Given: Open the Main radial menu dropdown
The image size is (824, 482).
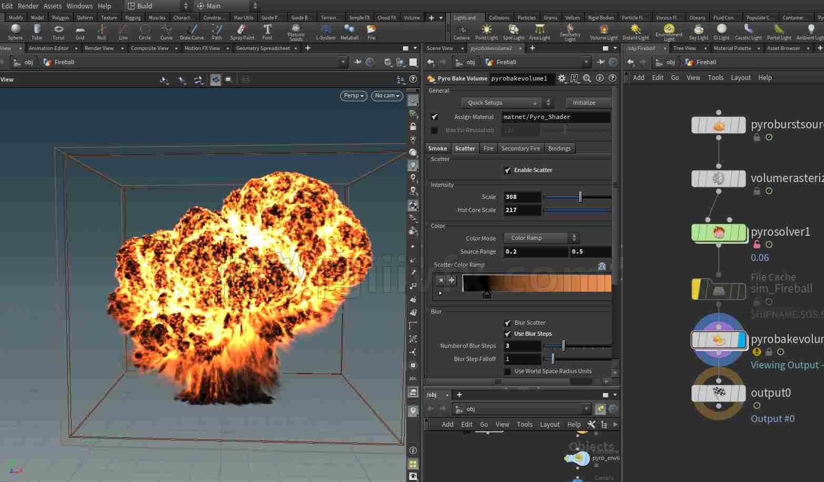Looking at the screenshot, I should 227,6.
